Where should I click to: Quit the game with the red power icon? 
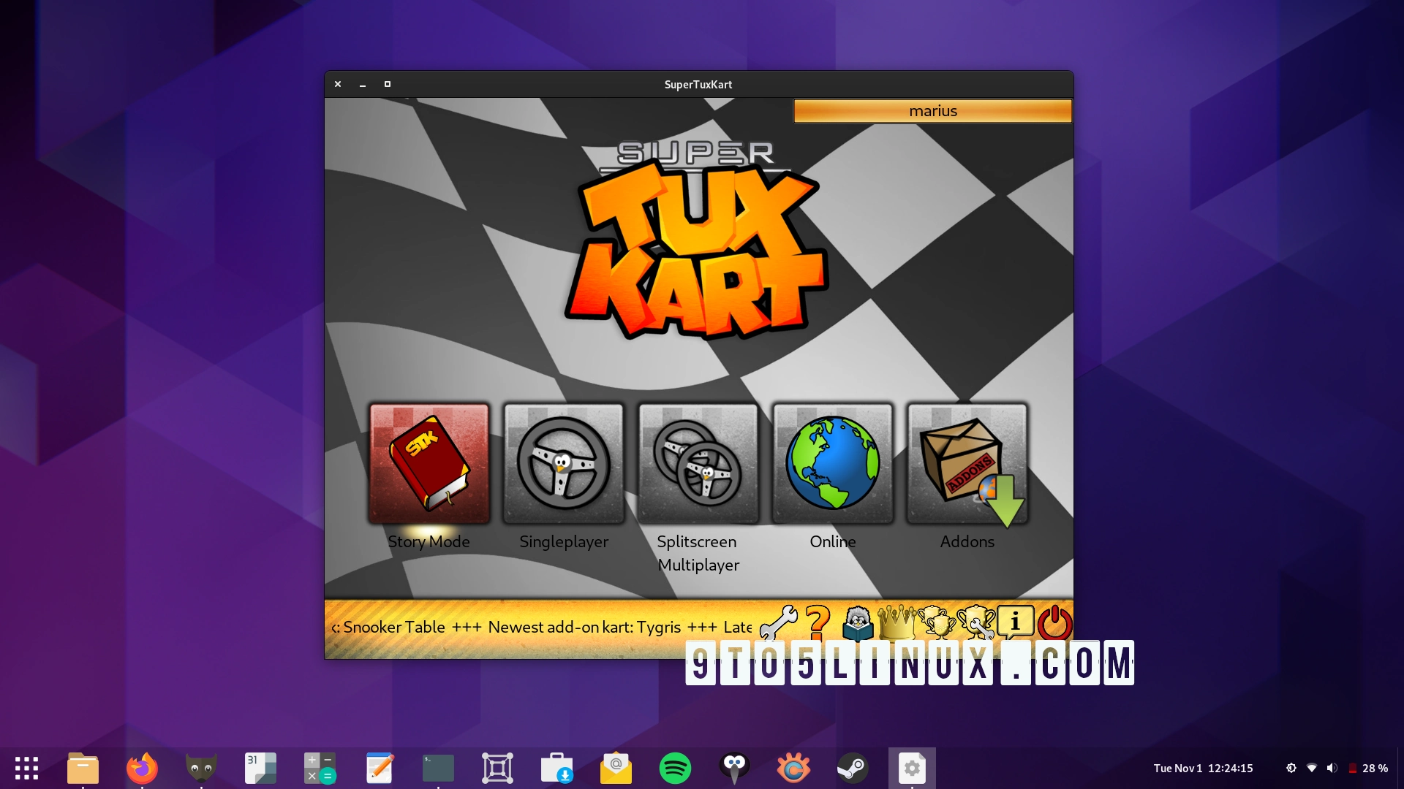[x=1055, y=622]
